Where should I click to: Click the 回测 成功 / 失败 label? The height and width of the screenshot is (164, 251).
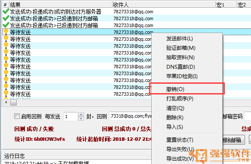(x=34, y=129)
